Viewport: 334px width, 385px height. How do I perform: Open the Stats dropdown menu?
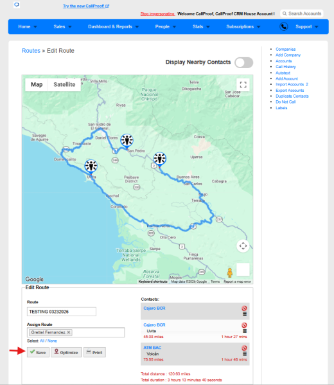[x=201, y=26]
